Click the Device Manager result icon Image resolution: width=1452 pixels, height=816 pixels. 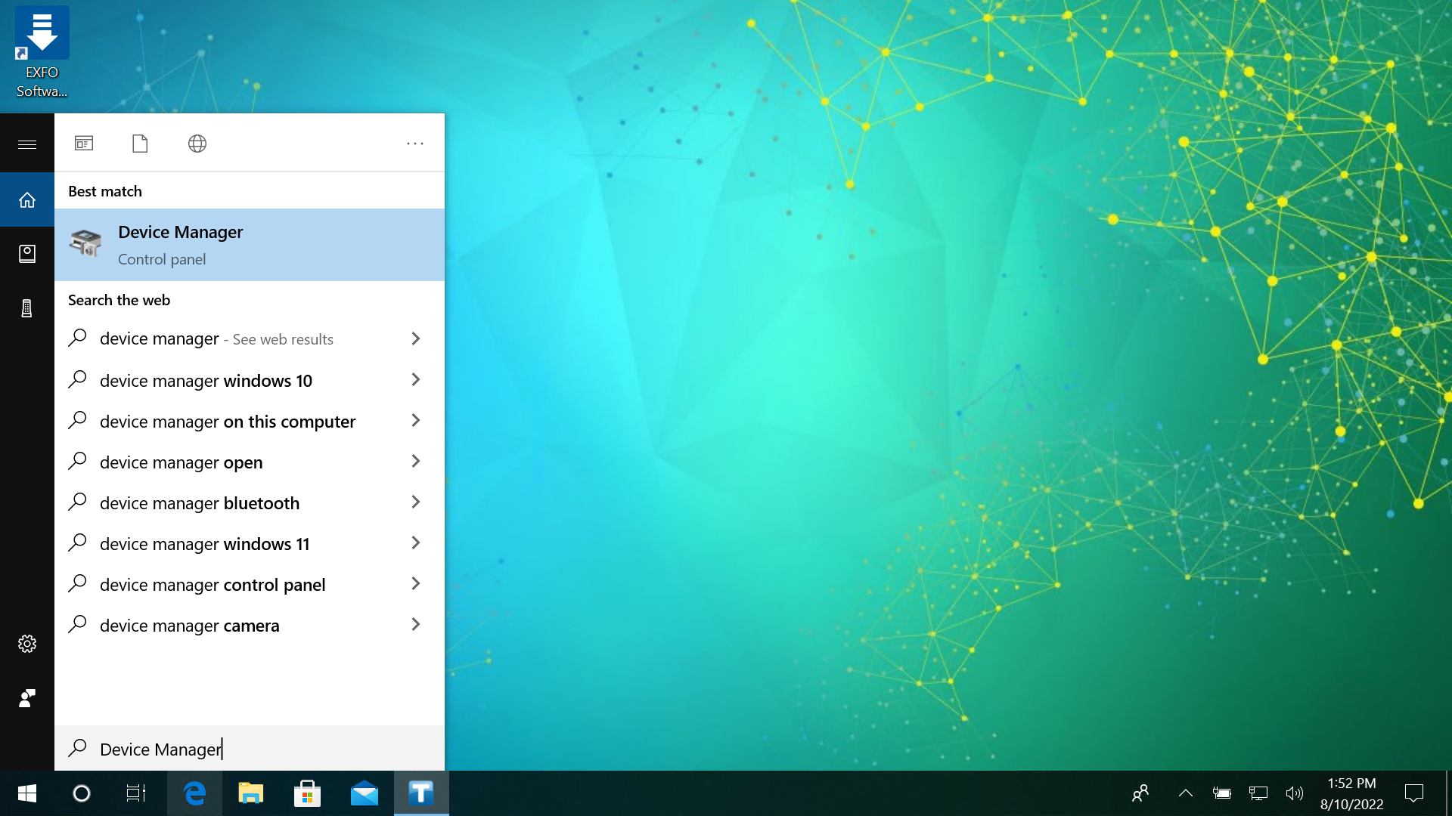tap(85, 243)
